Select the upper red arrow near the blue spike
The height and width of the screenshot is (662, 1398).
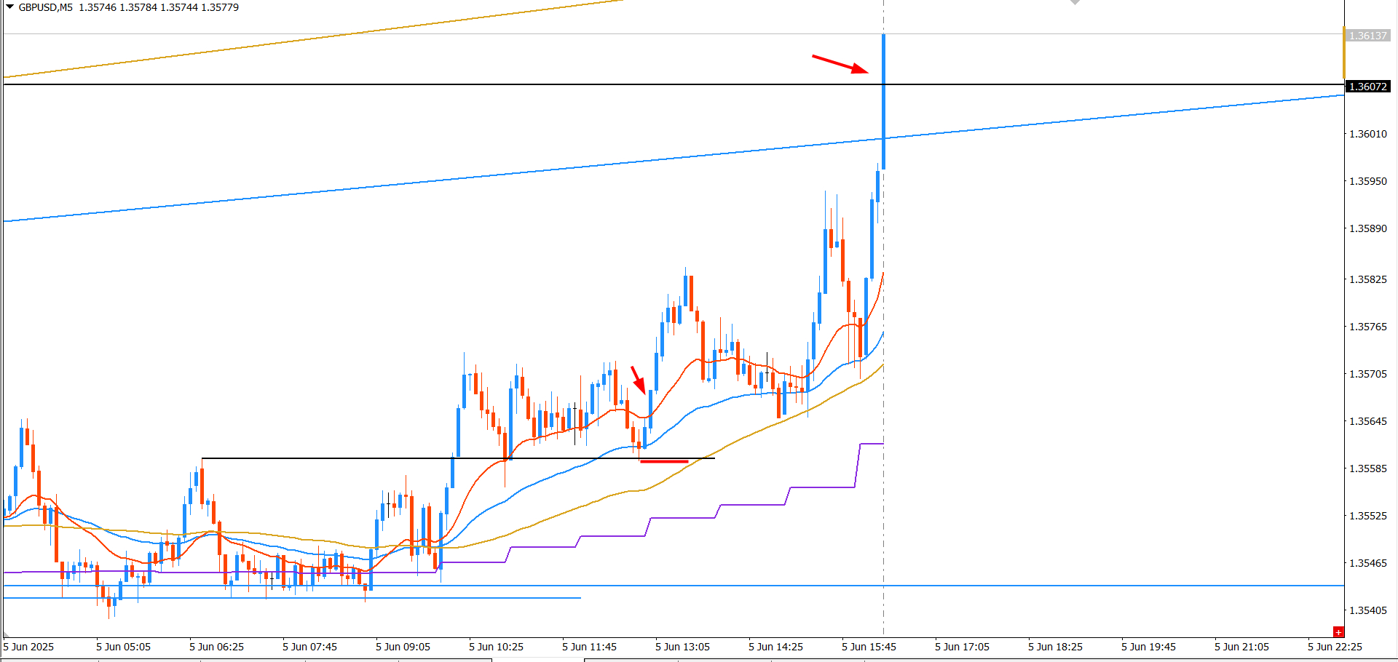(840, 64)
